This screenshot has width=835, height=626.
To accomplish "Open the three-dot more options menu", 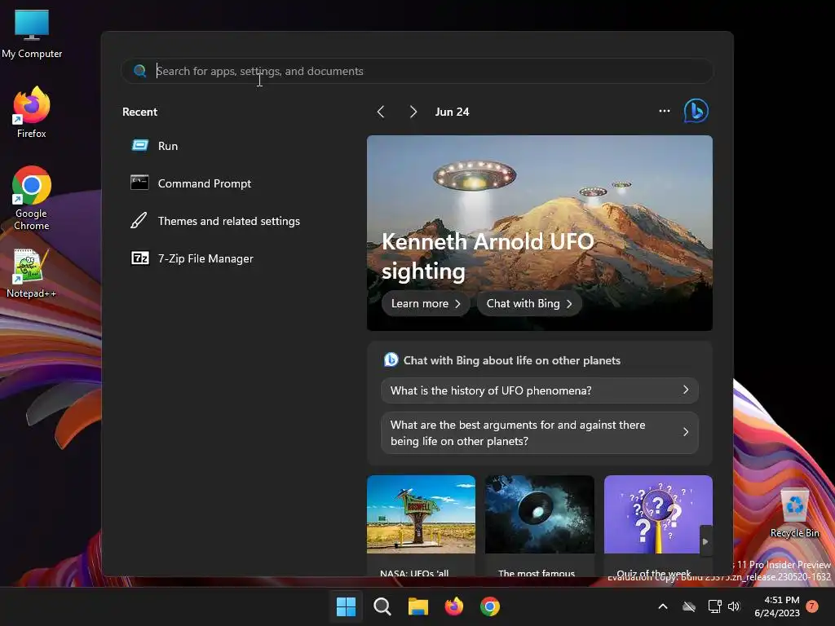I will click(664, 111).
